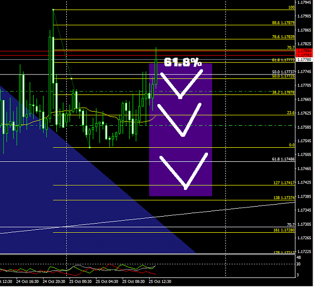
Task: Select the yellow "50.0 1.17725" label
Action: pyautogui.click(x=283, y=76)
